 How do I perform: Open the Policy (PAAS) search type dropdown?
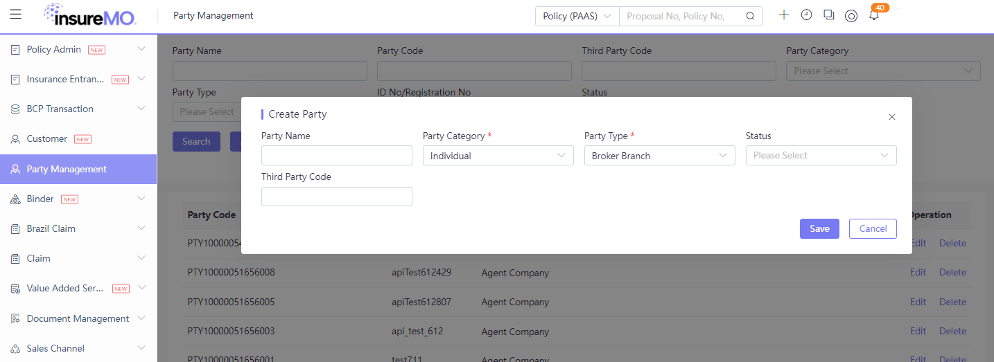click(x=577, y=16)
